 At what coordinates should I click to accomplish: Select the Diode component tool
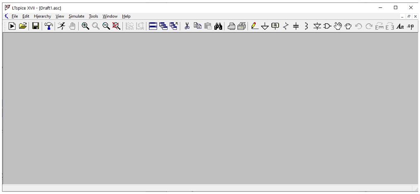317,26
